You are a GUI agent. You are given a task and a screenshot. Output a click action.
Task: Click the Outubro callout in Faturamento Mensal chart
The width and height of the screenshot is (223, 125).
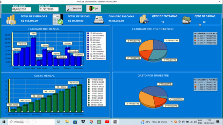tap(68, 43)
